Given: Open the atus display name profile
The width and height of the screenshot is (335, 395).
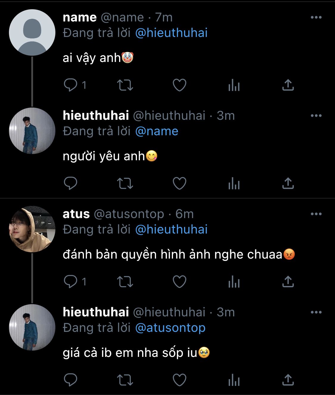Looking at the screenshot, I should click(x=76, y=214).
